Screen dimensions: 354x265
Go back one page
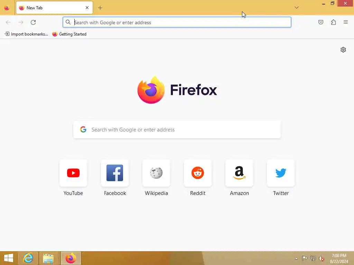[x=8, y=22]
